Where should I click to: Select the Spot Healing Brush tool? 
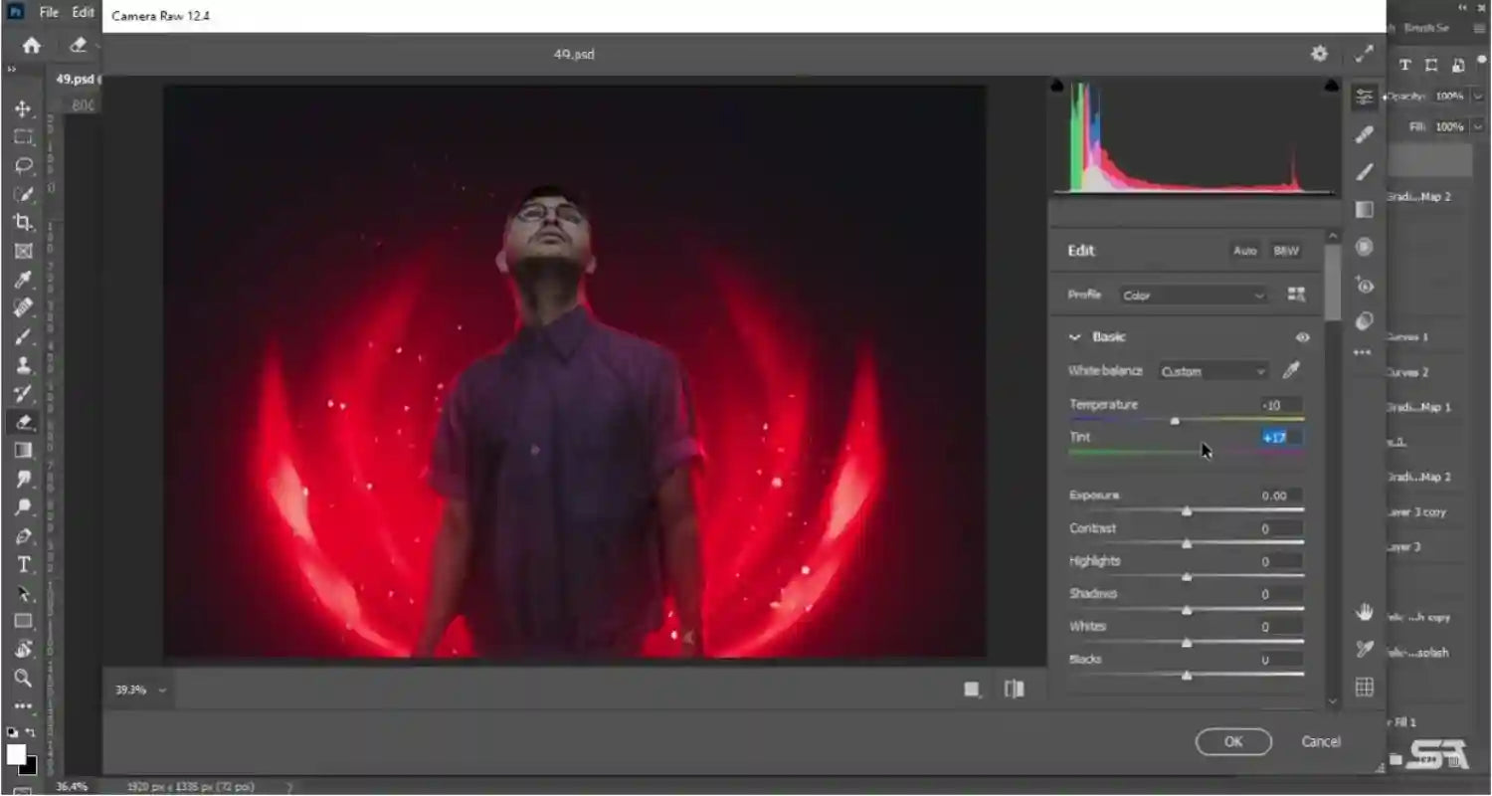pos(23,307)
